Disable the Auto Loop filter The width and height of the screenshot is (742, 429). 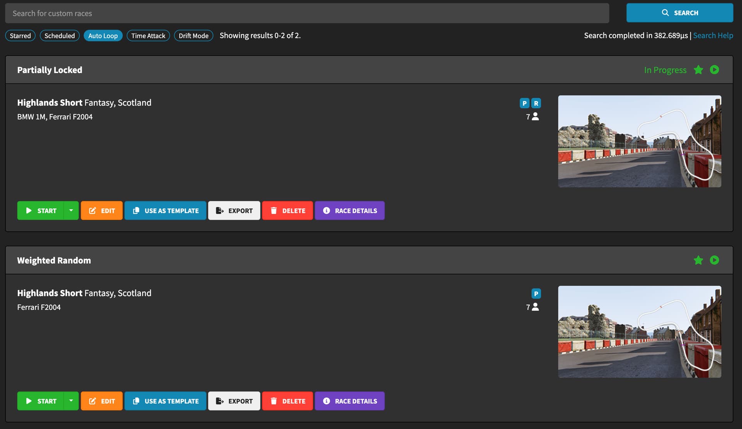(x=103, y=36)
